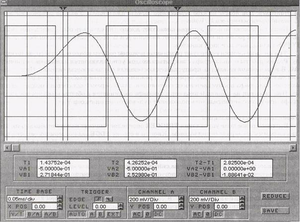Image resolution: width=300 pixels, height=222 pixels.
Task: Click the T2-T1 value 2.82500e-04
Action: [238, 163]
